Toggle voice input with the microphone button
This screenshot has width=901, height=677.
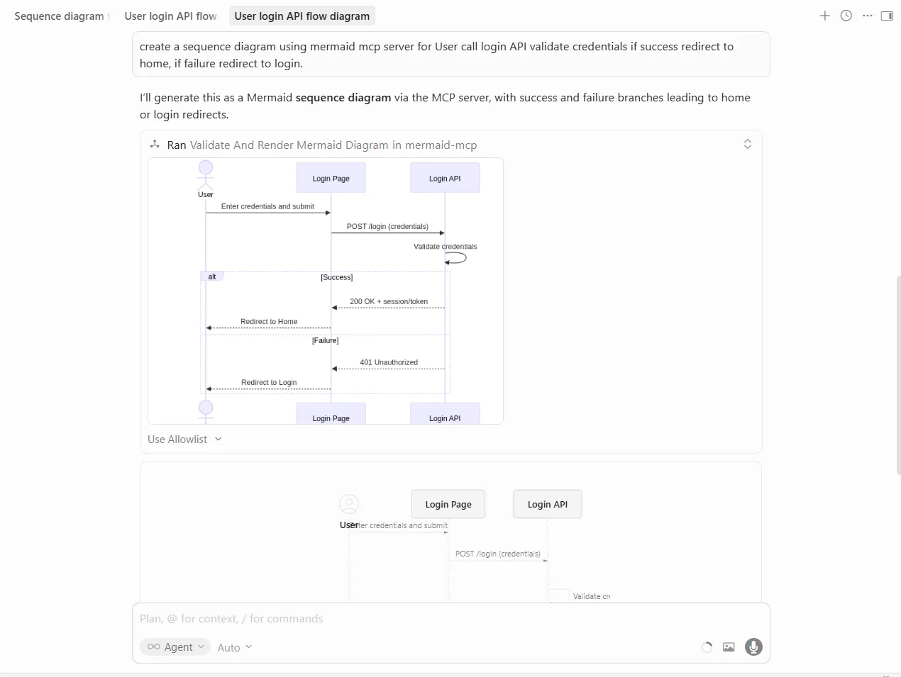pos(753,647)
